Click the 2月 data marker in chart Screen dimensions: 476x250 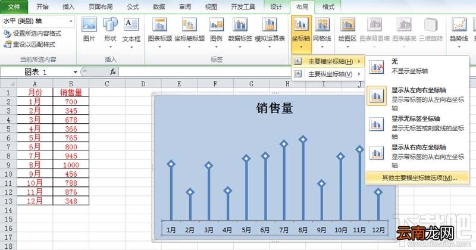click(x=190, y=192)
